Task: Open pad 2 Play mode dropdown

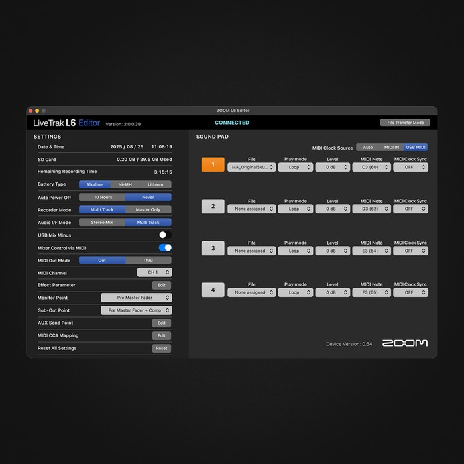Action: pyautogui.click(x=296, y=209)
